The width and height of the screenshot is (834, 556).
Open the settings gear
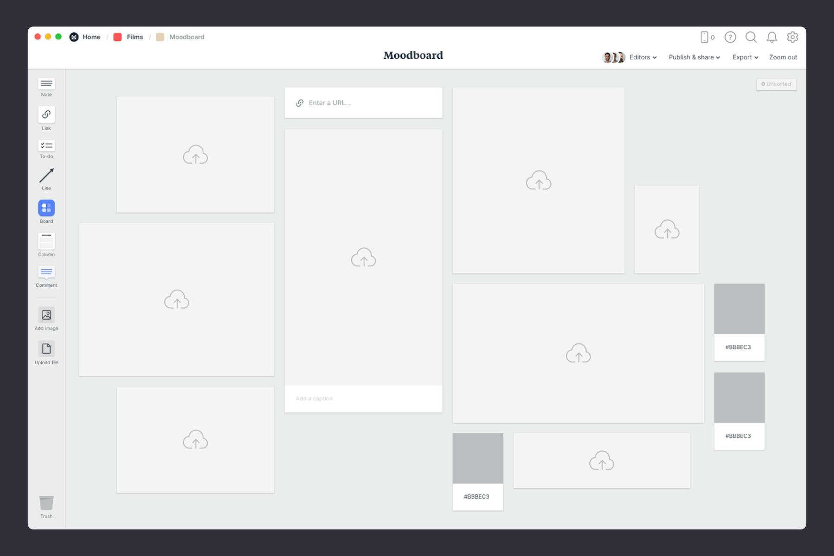click(793, 37)
